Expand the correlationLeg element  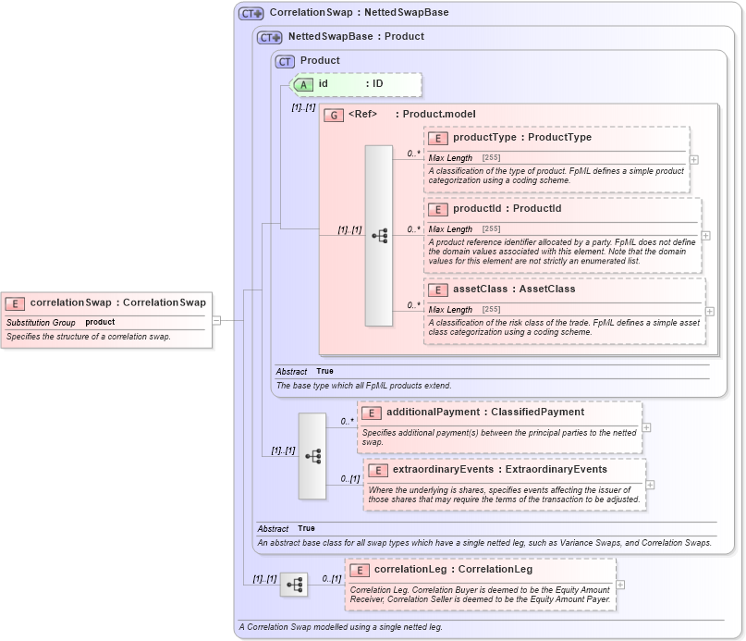[x=620, y=585]
